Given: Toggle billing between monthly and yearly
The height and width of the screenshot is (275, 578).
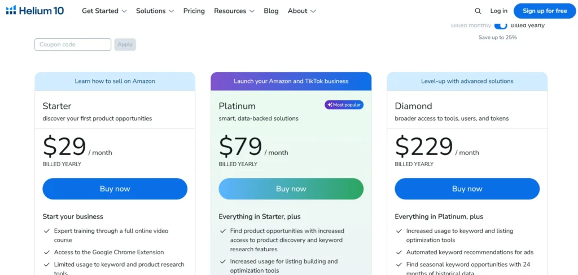Looking at the screenshot, I should (x=501, y=25).
